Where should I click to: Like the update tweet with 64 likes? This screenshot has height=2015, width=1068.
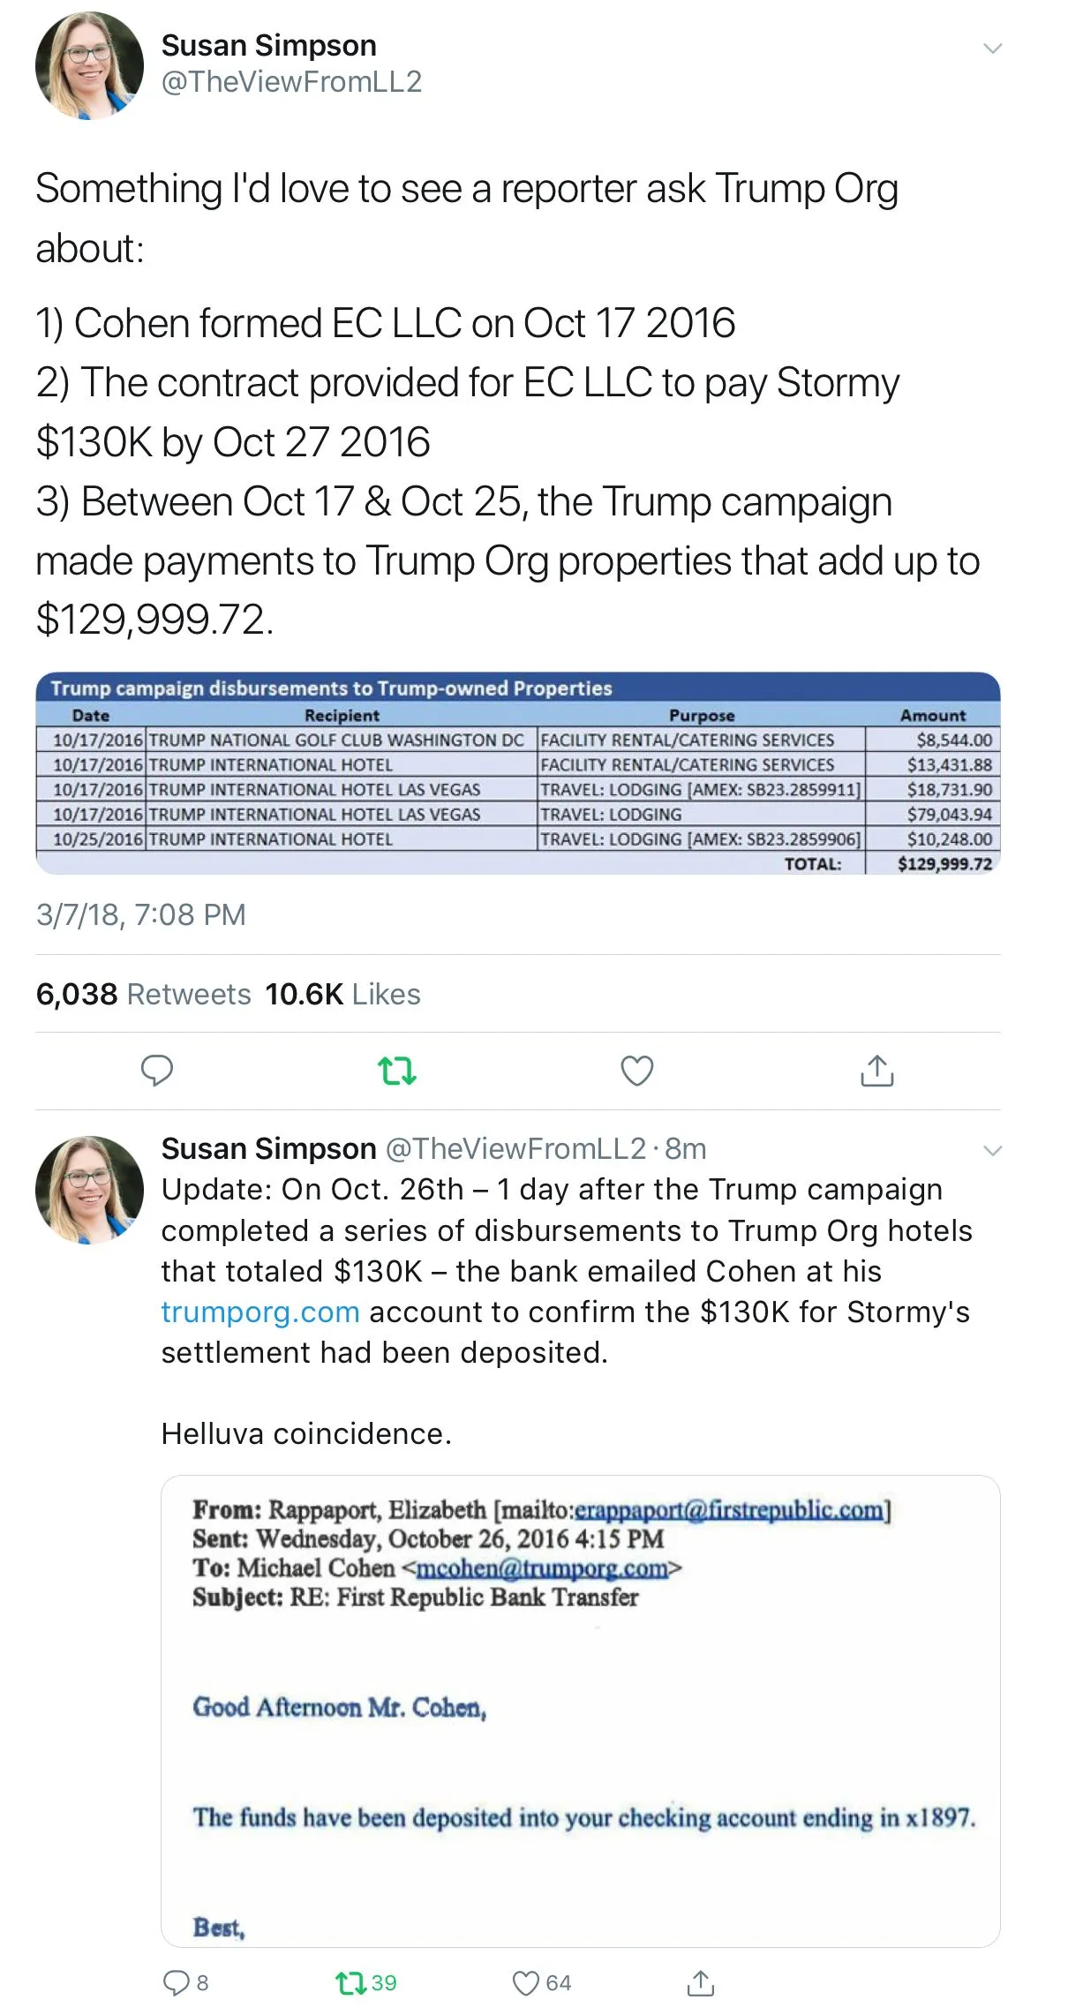[x=527, y=1982]
